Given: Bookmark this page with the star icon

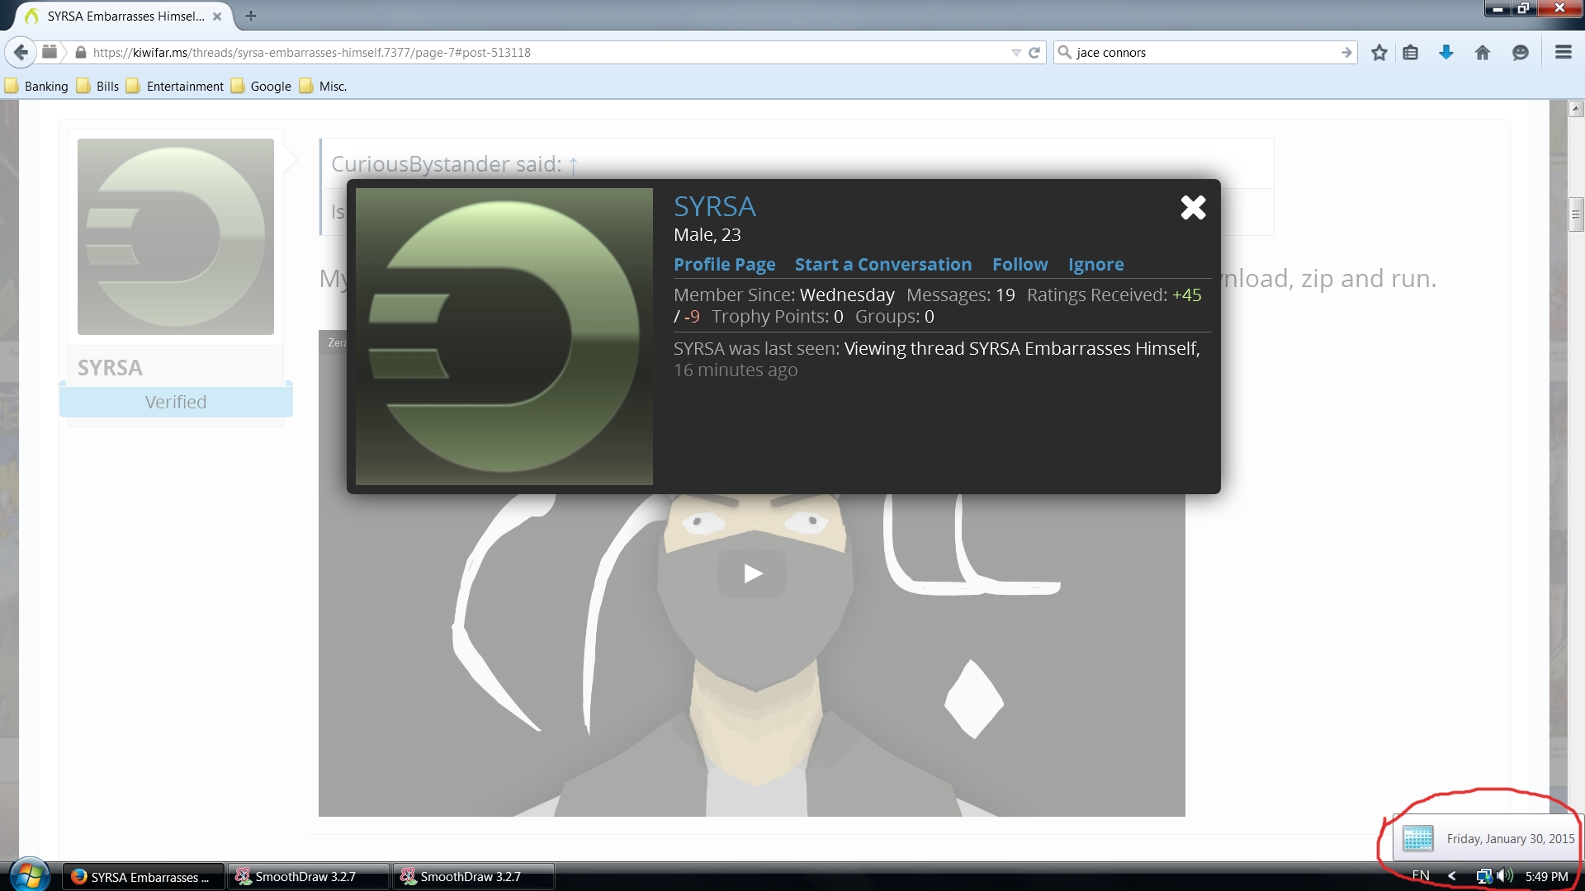Looking at the screenshot, I should pyautogui.click(x=1379, y=53).
